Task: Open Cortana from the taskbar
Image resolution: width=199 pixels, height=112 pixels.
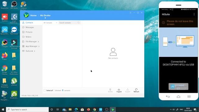Action: tap(52, 110)
